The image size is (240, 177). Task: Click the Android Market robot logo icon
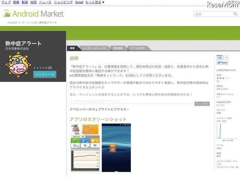(x=7, y=14)
